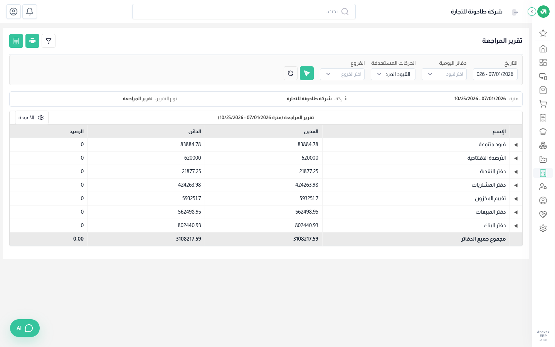Open the filter funnel icon
Viewport: 555px width, 347px height.
(x=49, y=41)
